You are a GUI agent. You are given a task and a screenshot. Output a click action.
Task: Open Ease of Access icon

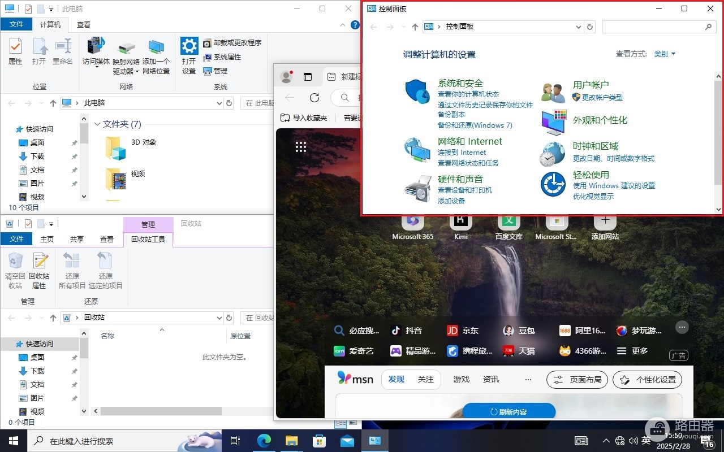[x=553, y=184]
